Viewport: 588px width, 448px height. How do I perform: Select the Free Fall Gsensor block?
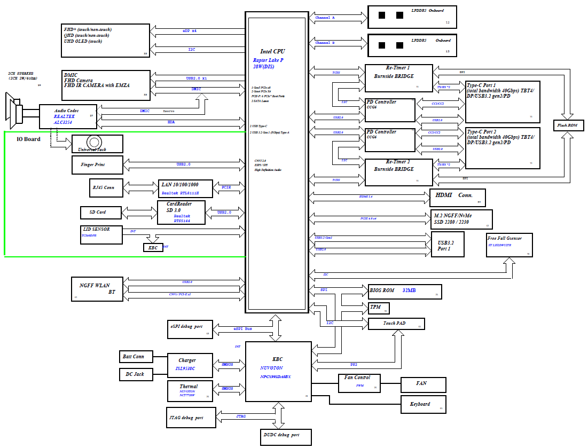pyautogui.click(x=509, y=245)
